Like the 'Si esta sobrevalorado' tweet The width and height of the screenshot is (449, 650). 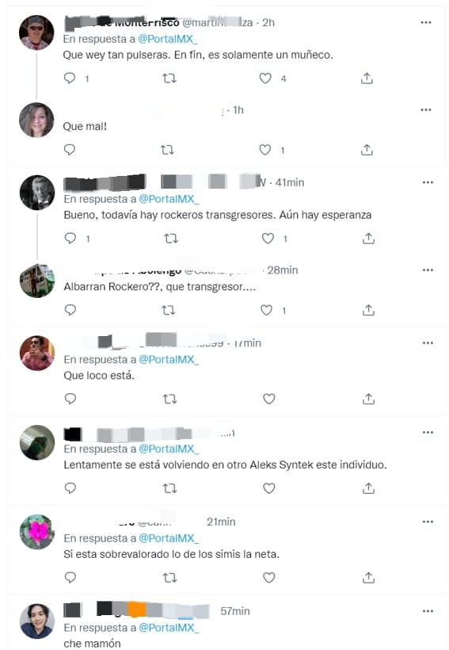(x=269, y=577)
